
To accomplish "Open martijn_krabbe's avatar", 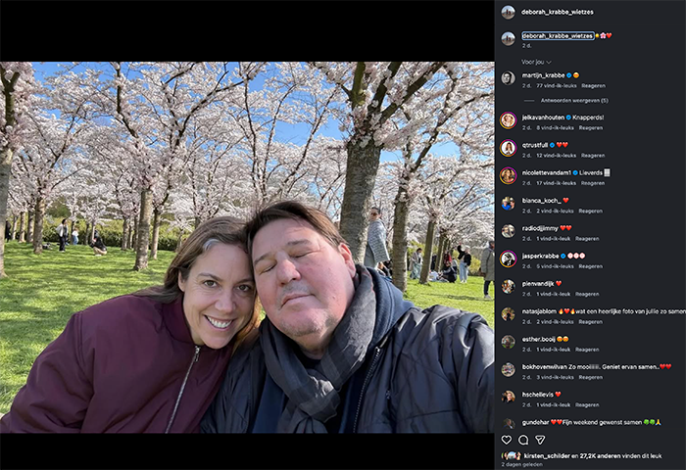I will pyautogui.click(x=508, y=78).
